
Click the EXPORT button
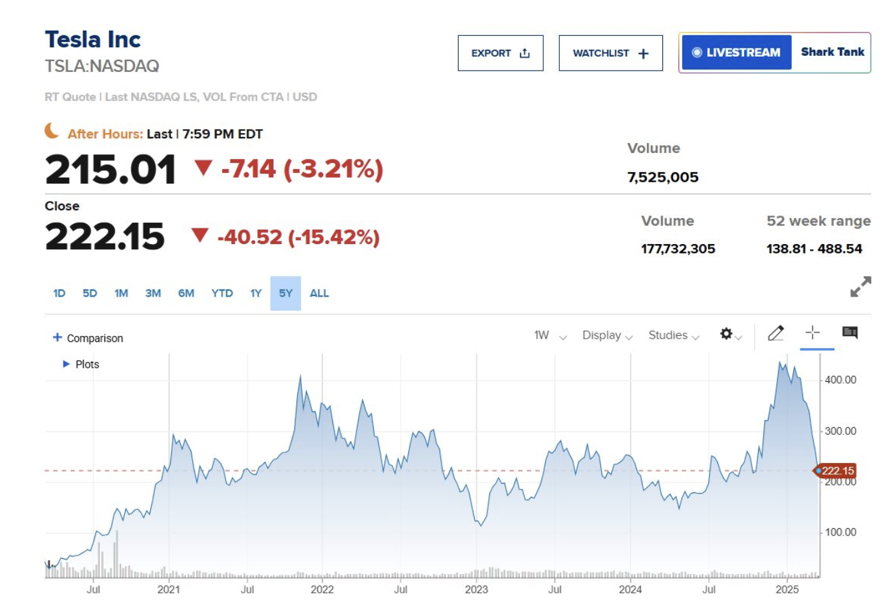click(500, 53)
